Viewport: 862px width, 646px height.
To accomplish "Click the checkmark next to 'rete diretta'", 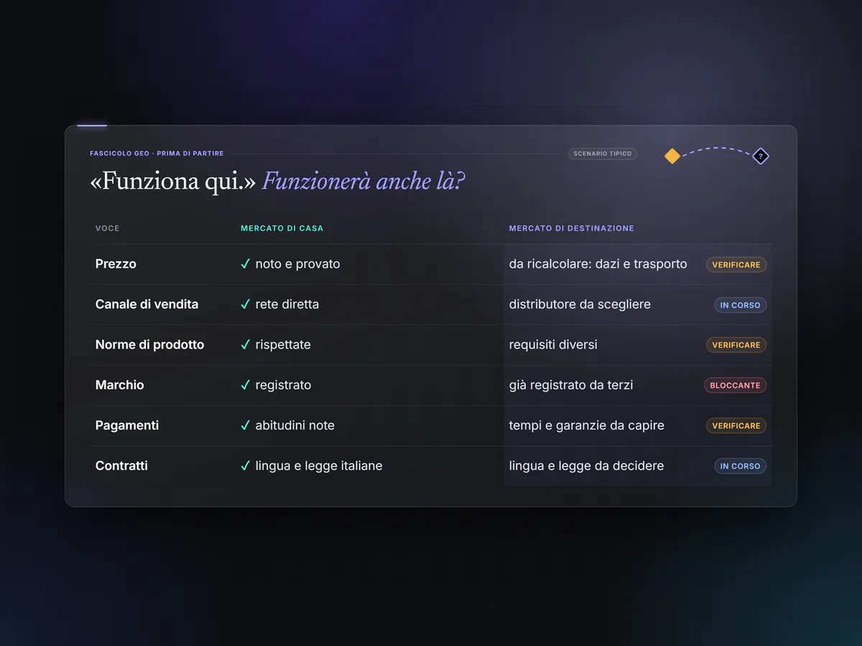I will click(246, 304).
